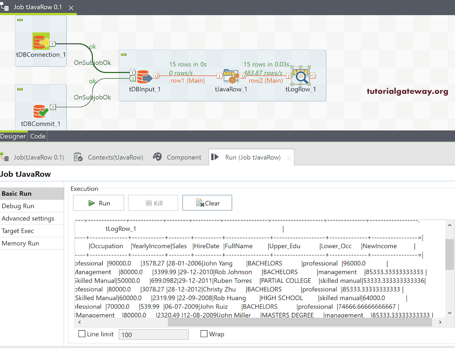
Task: Select the lower OnSubjobOk trigger label
Action: (x=92, y=97)
